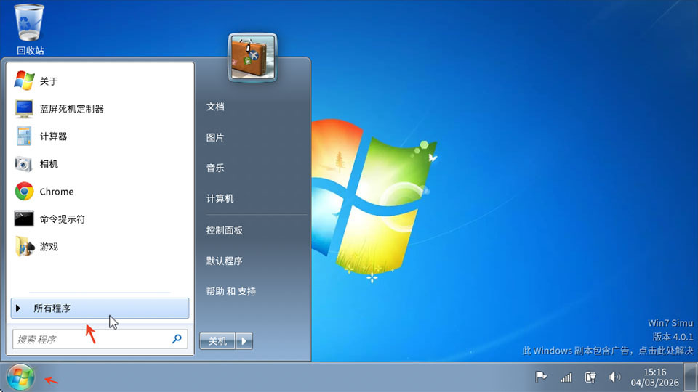Click the taskbar clock showing 15:16
Screen dimensions: 698x392
655,372
